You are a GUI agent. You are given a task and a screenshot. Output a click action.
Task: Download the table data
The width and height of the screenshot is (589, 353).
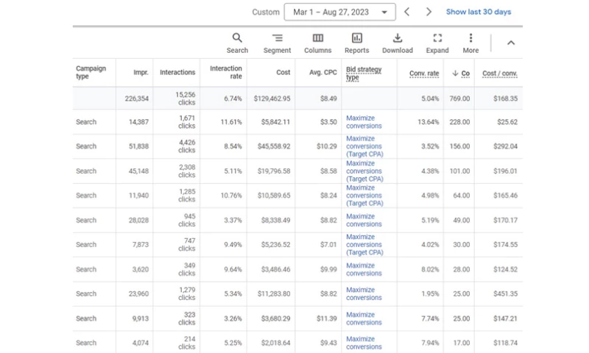click(398, 38)
